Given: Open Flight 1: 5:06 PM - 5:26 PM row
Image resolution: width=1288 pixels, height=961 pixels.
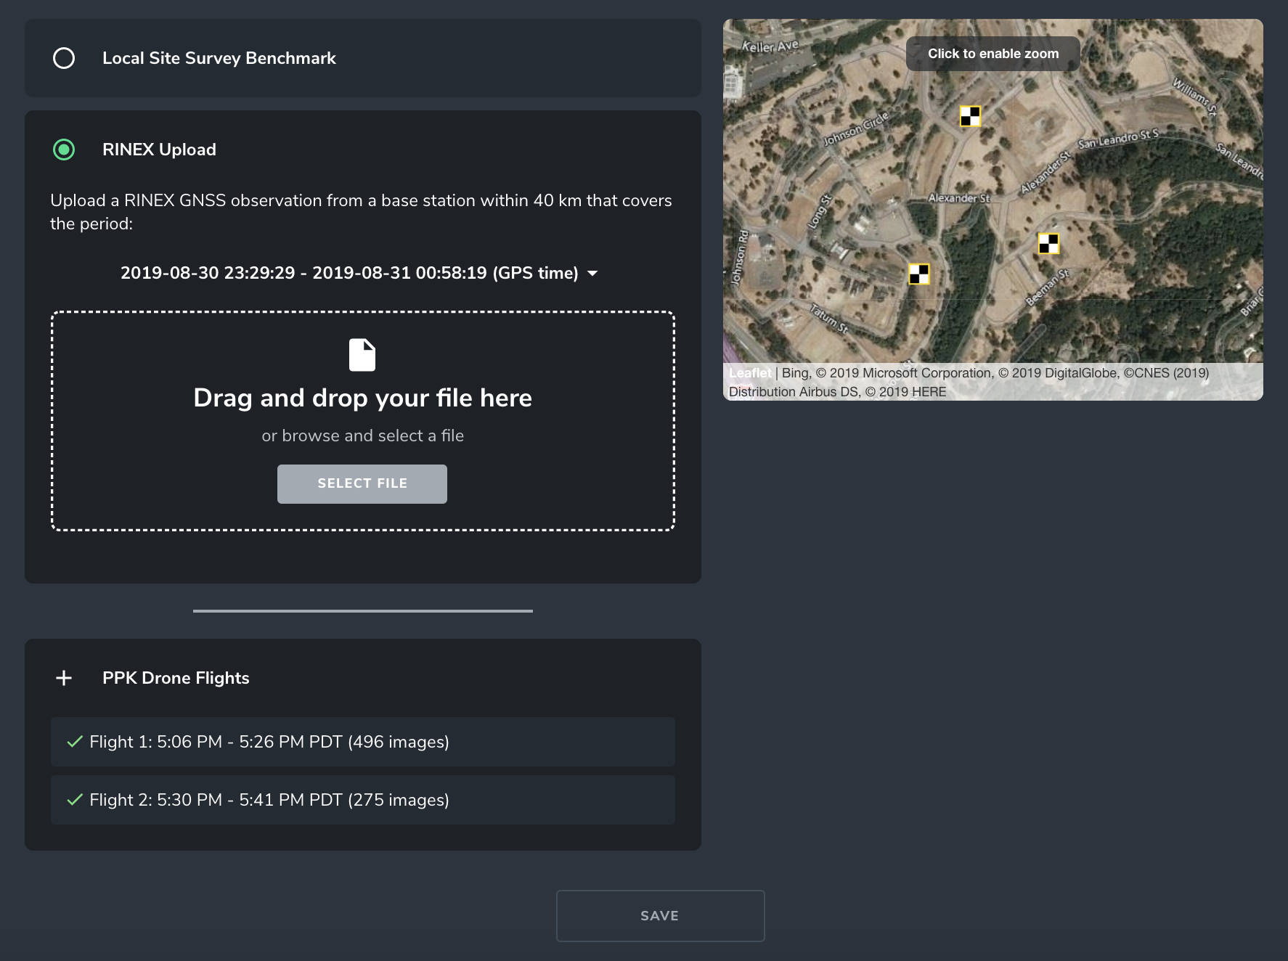Looking at the screenshot, I should [363, 742].
